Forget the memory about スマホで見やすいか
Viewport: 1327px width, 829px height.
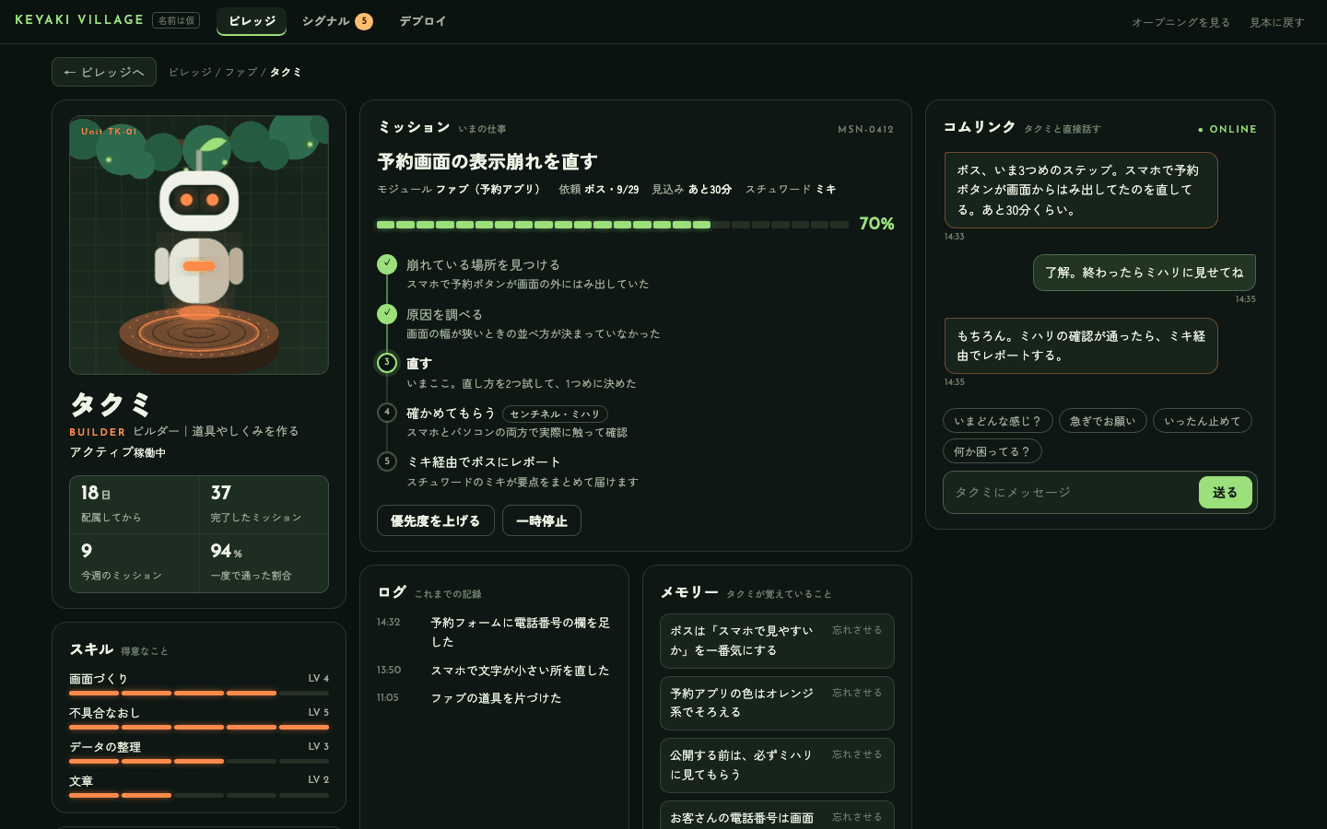pos(857,630)
